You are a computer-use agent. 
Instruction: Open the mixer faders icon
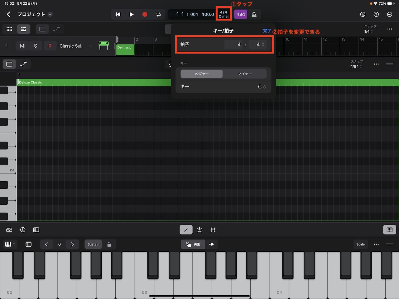213,230
